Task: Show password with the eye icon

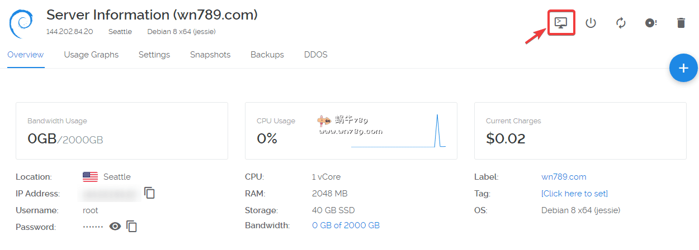Action: 115,227
